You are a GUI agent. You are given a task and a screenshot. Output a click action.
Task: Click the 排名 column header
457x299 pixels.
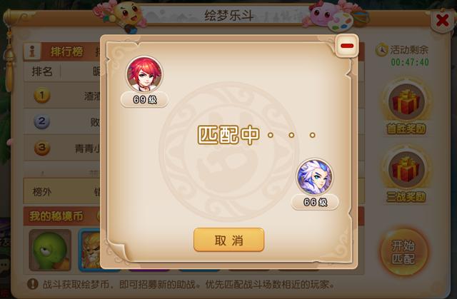42,71
